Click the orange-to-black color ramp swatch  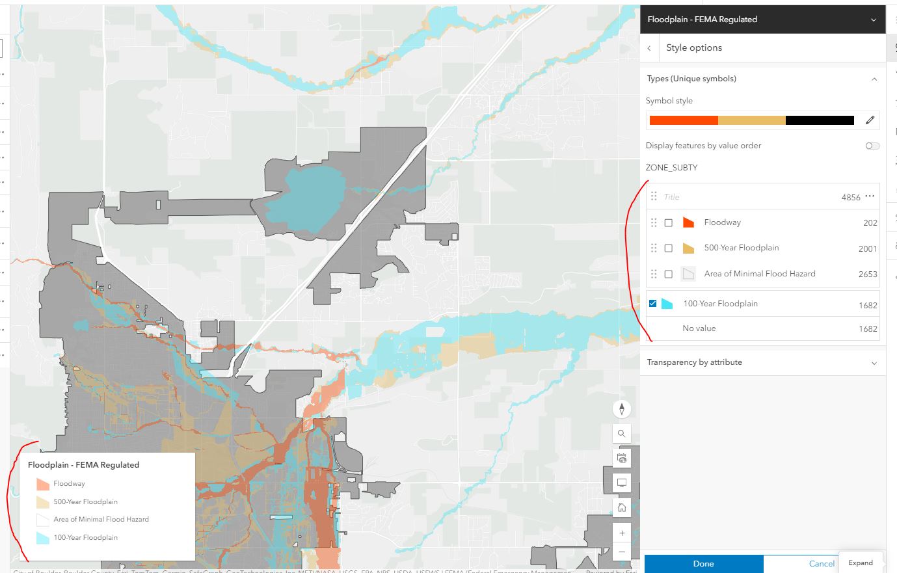coord(751,120)
